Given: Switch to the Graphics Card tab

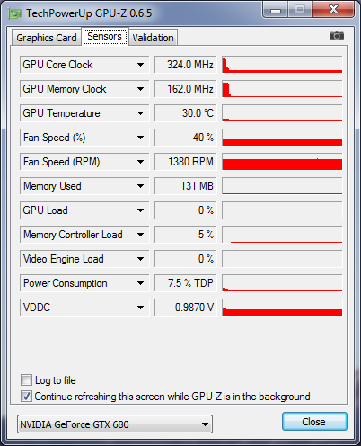Looking at the screenshot, I should [47, 38].
